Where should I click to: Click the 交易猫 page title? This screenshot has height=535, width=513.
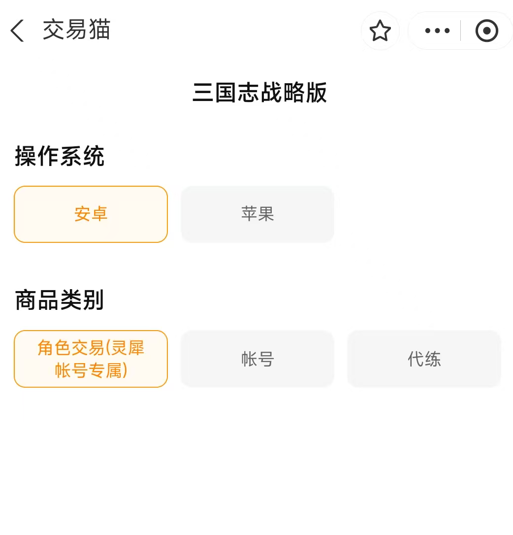76,30
